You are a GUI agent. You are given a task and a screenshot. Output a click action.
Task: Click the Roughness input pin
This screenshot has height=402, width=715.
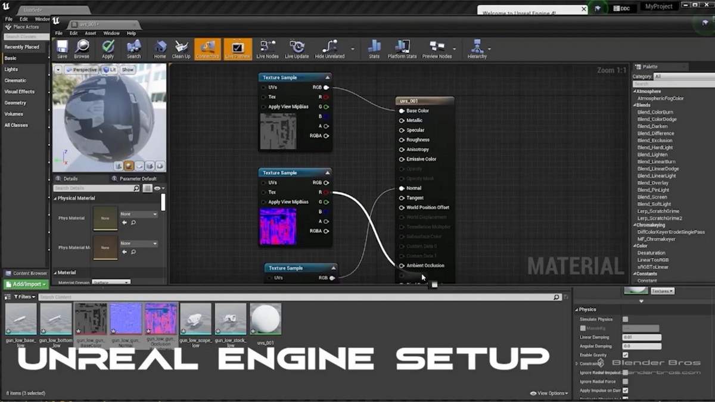(x=402, y=140)
